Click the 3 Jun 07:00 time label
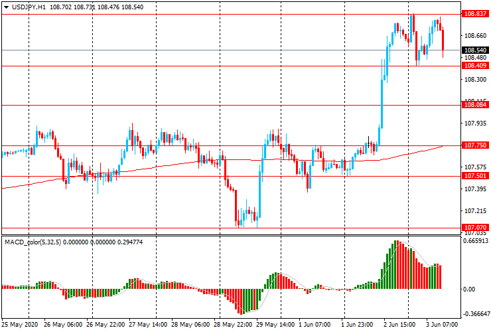Image resolution: width=491 pixels, height=332 pixels. coord(442,325)
